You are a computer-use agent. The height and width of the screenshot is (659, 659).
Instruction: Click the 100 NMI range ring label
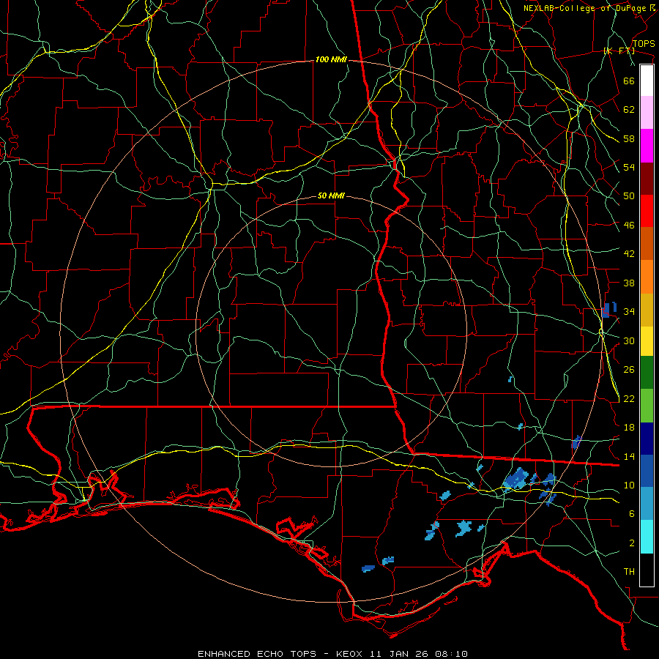(x=331, y=60)
